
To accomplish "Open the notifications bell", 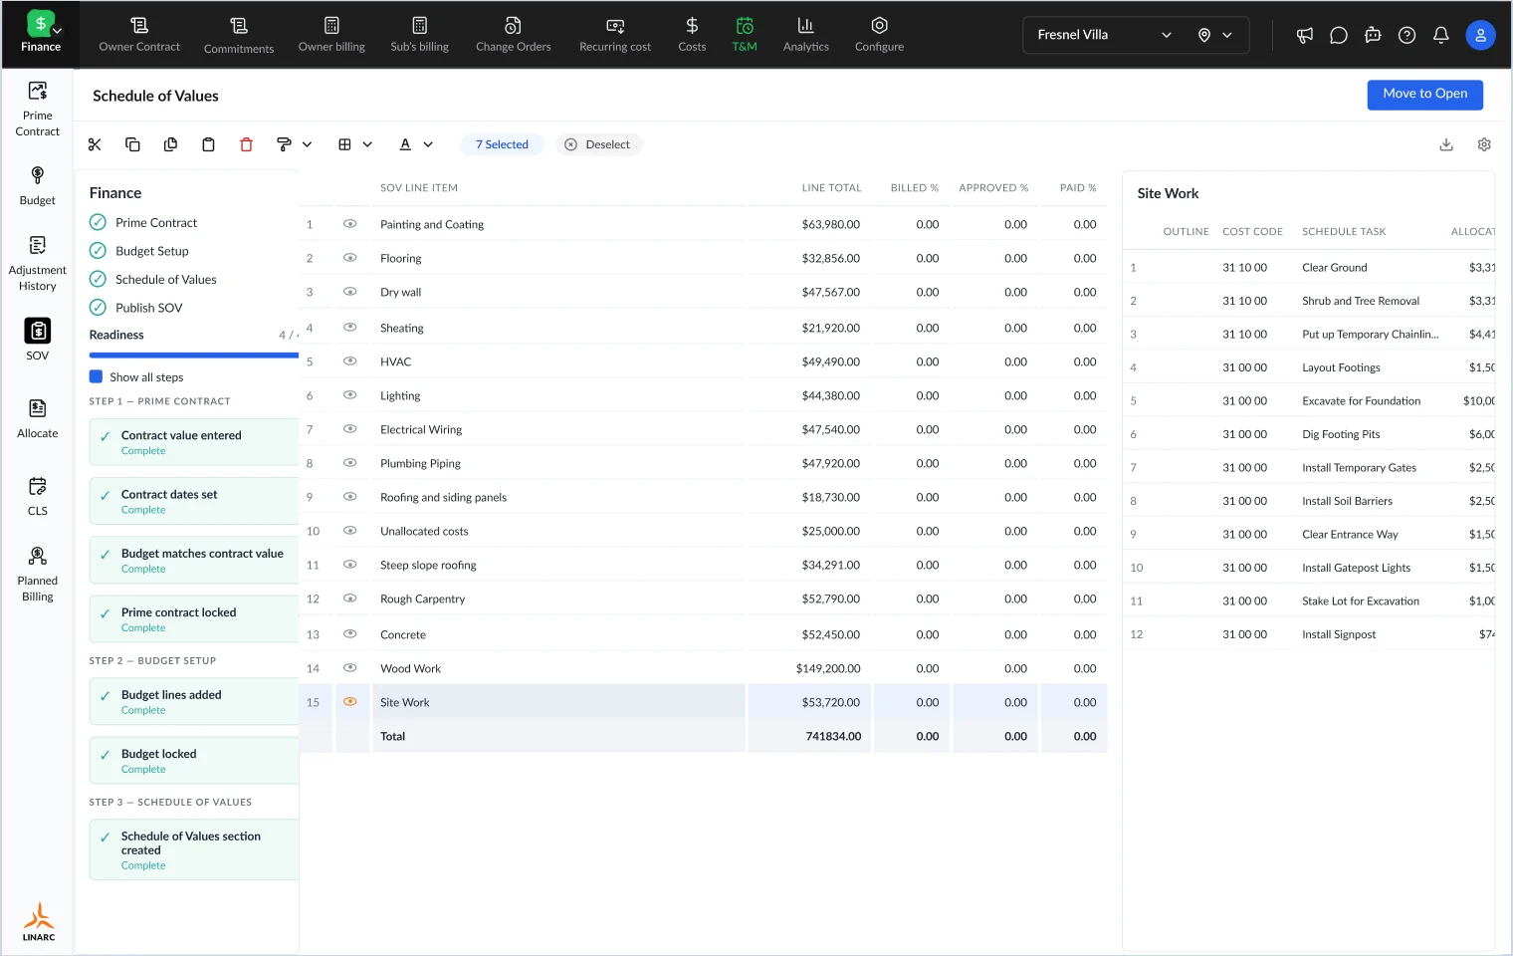I will (x=1440, y=35).
